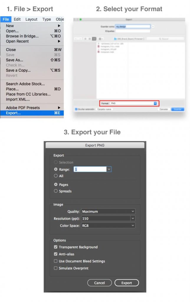Select the Spreads radio button
The image size is (190, 302).
click(56, 191)
